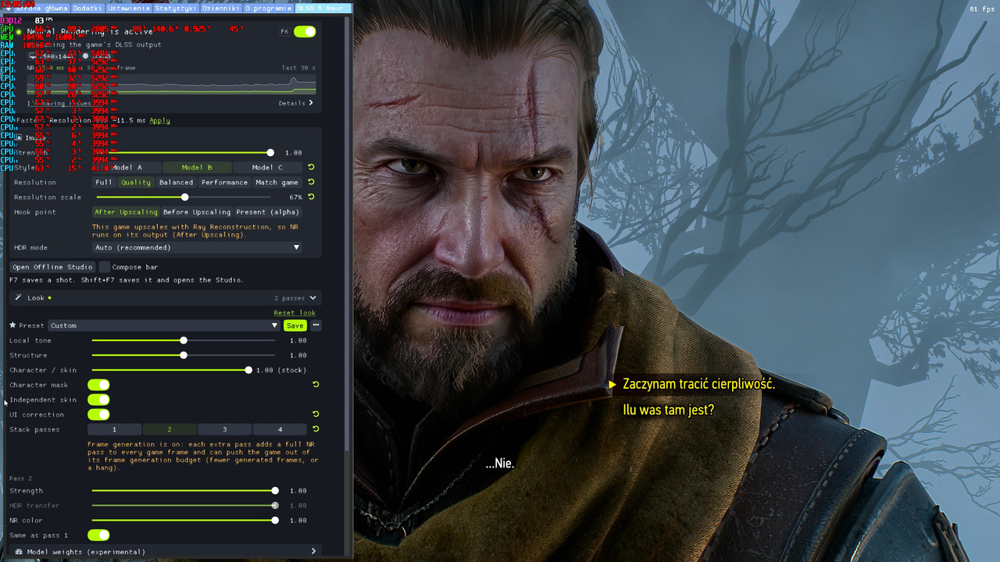Image resolution: width=1000 pixels, height=562 pixels.
Task: Click the gauge icon beside Model weights
Action: click(x=19, y=551)
